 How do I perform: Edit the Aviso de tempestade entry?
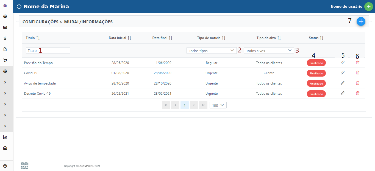342,83
